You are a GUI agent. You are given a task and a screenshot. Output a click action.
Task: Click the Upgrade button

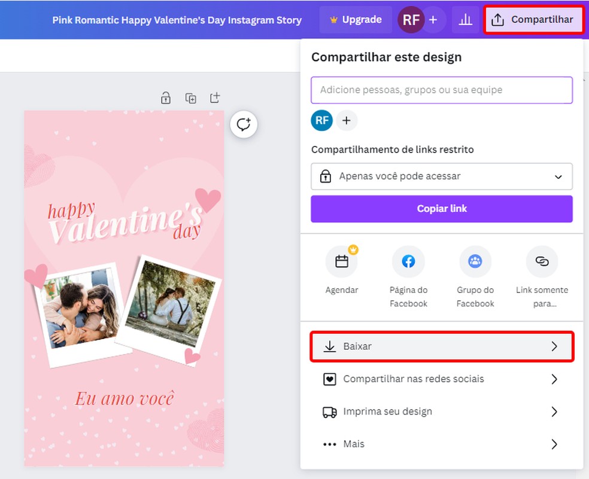(356, 19)
